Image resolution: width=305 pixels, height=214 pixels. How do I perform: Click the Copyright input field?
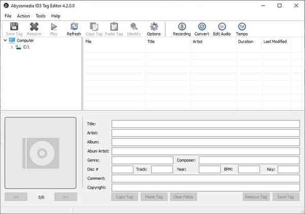[205, 188]
